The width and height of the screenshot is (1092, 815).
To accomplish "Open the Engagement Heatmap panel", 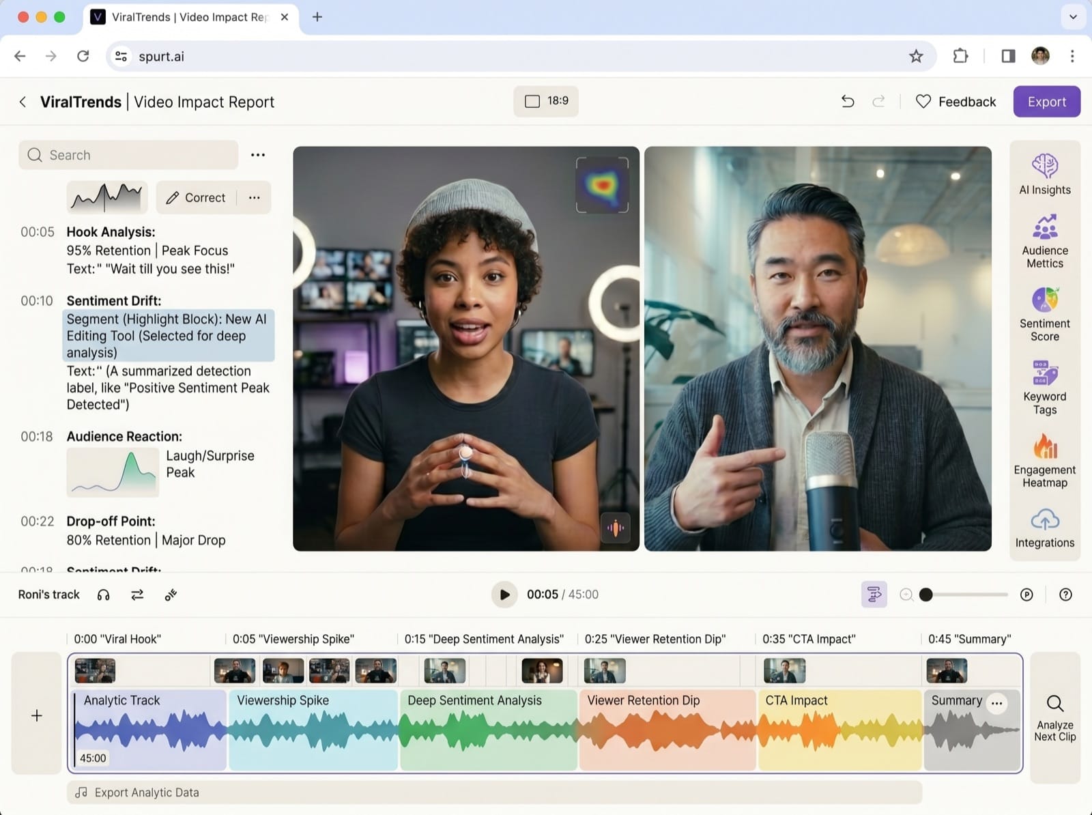I will [1044, 461].
